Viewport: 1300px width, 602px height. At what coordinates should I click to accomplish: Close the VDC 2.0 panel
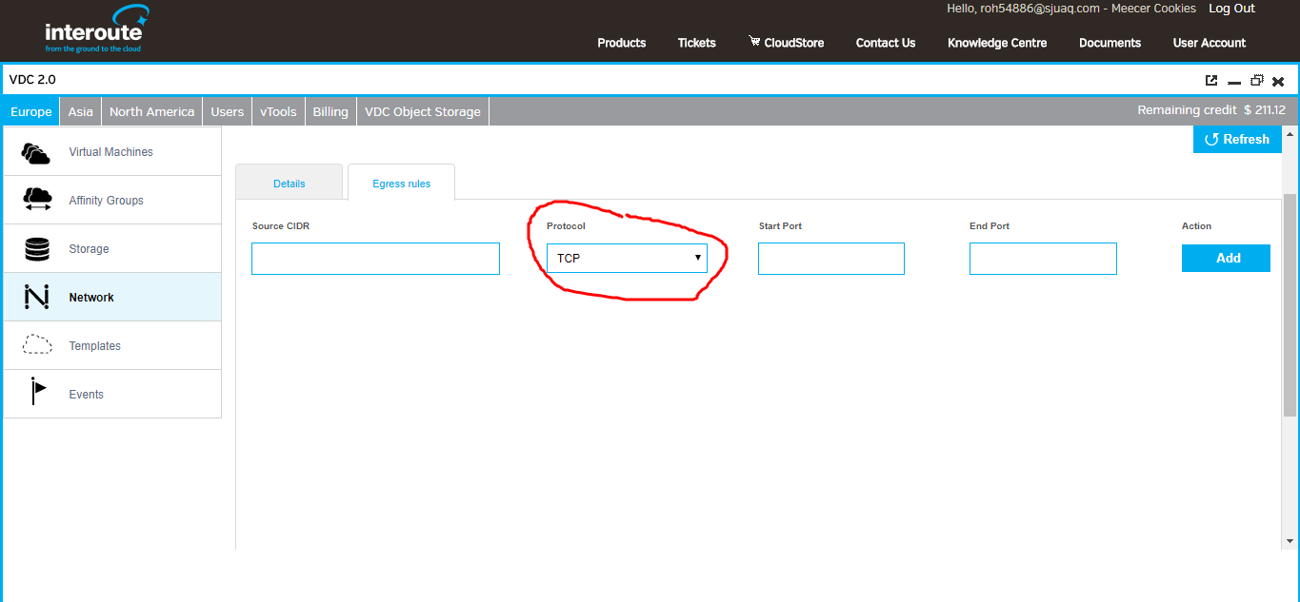[x=1279, y=82]
